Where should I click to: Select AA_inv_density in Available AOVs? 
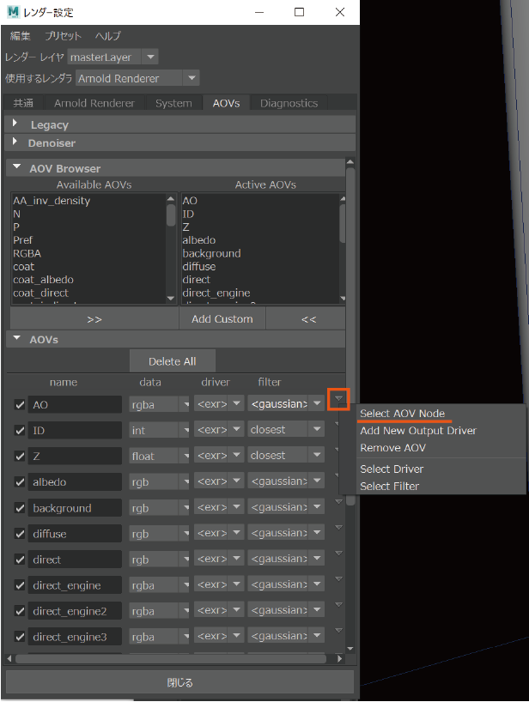click(x=52, y=201)
